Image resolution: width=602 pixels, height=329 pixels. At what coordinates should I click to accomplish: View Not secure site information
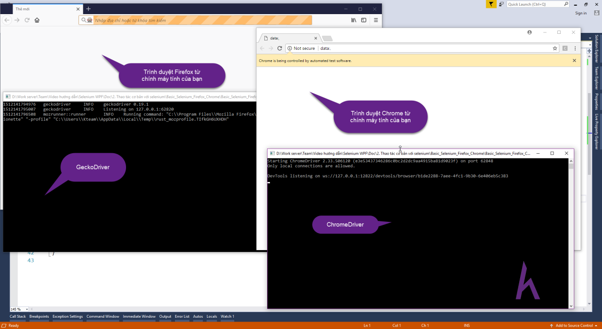(x=301, y=48)
